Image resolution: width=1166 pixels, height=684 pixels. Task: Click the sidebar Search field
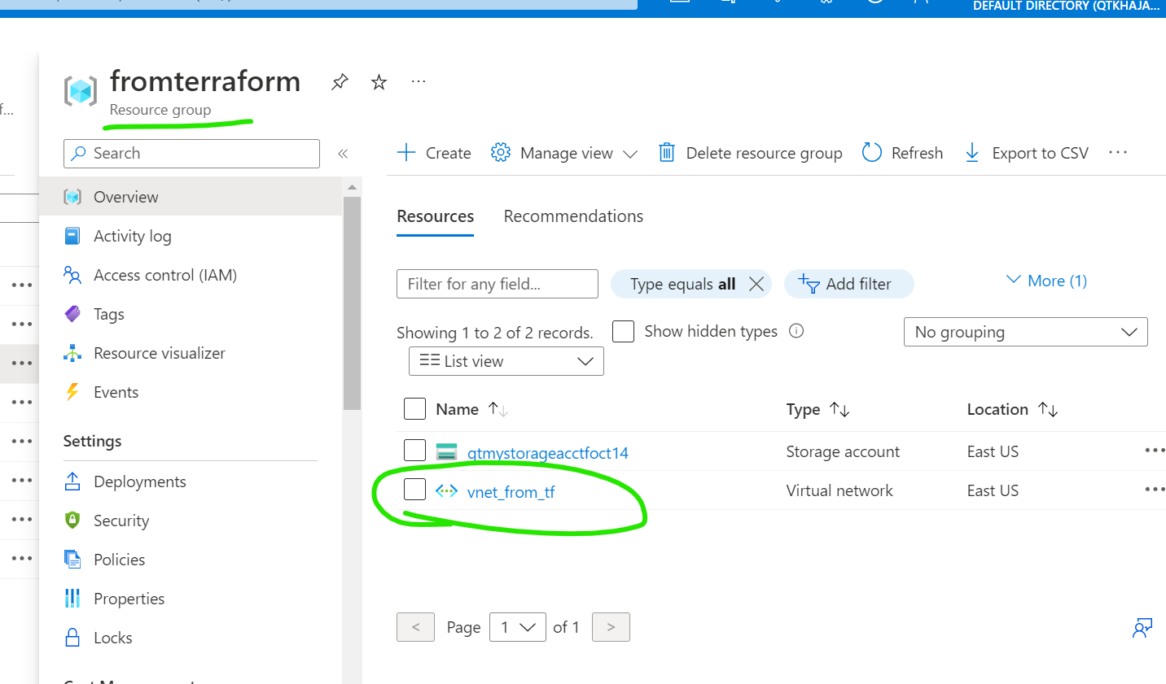(x=191, y=154)
